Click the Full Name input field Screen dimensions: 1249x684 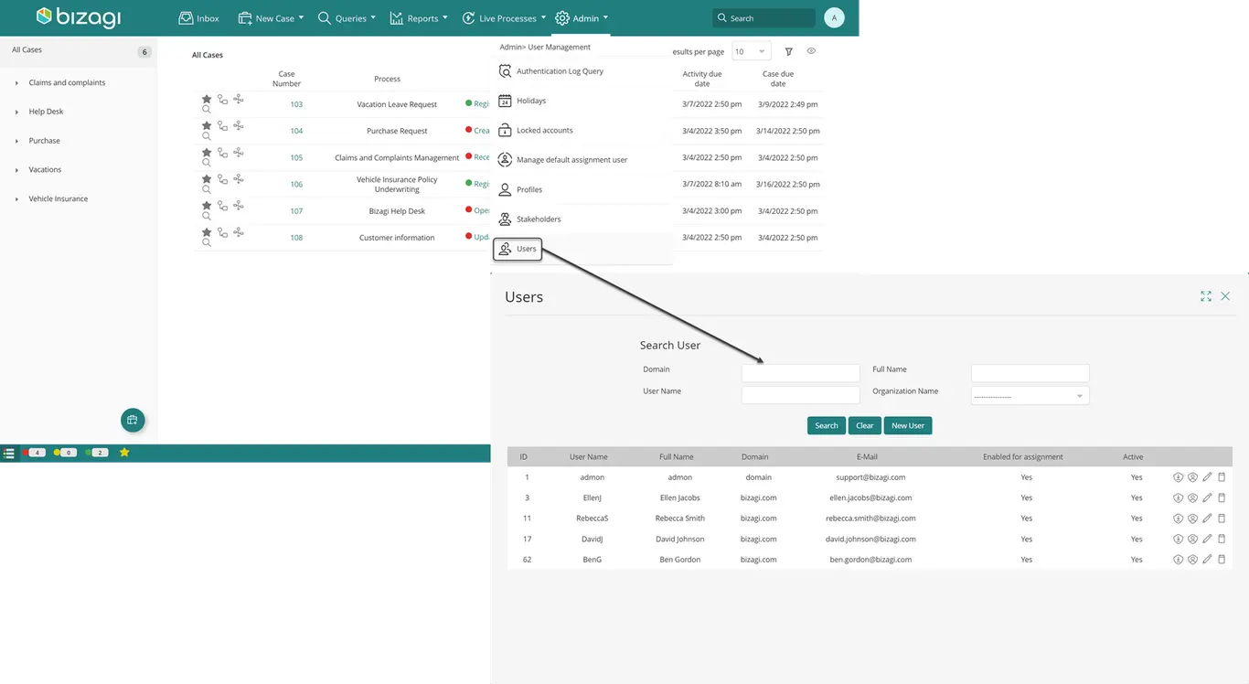(x=1030, y=373)
